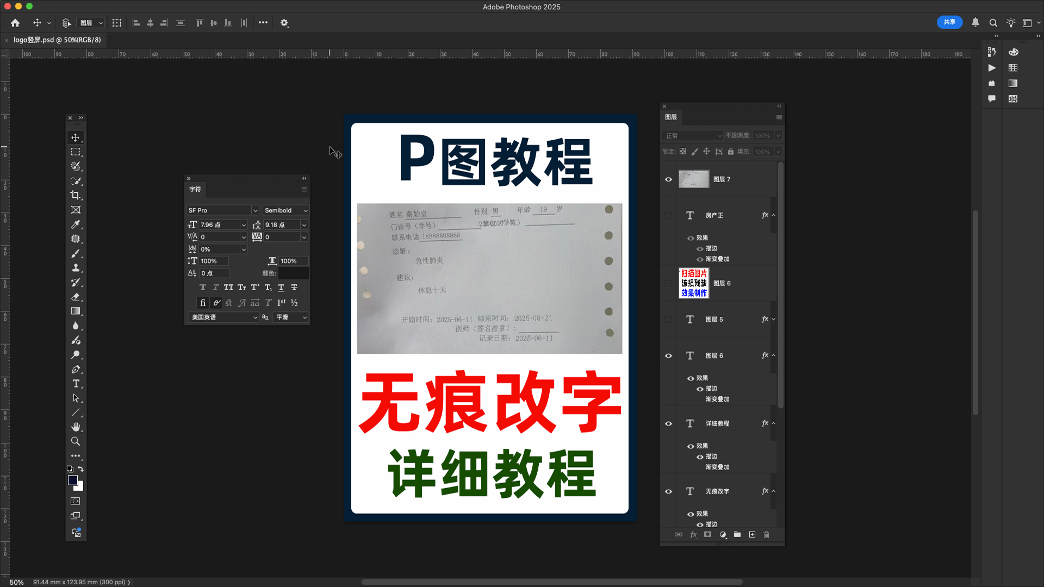
Task: Select the Rectangular Marquee tool
Action: [x=76, y=152]
